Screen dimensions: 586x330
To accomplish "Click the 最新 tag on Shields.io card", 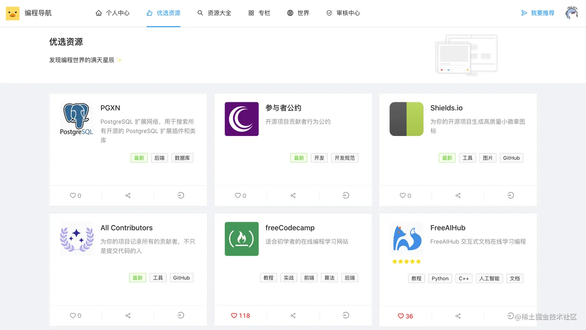I will coord(447,158).
